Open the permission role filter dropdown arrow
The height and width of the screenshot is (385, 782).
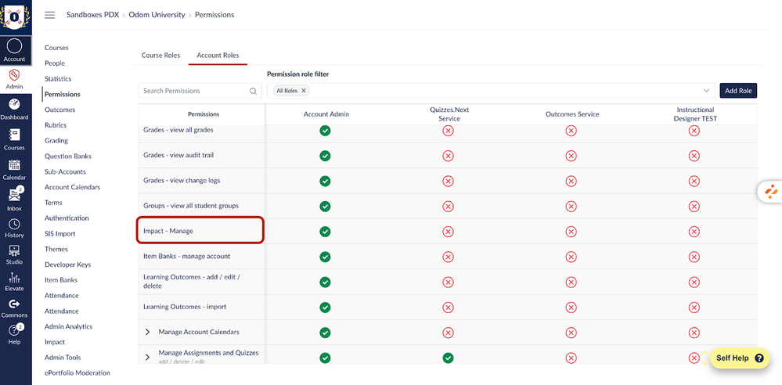point(706,91)
